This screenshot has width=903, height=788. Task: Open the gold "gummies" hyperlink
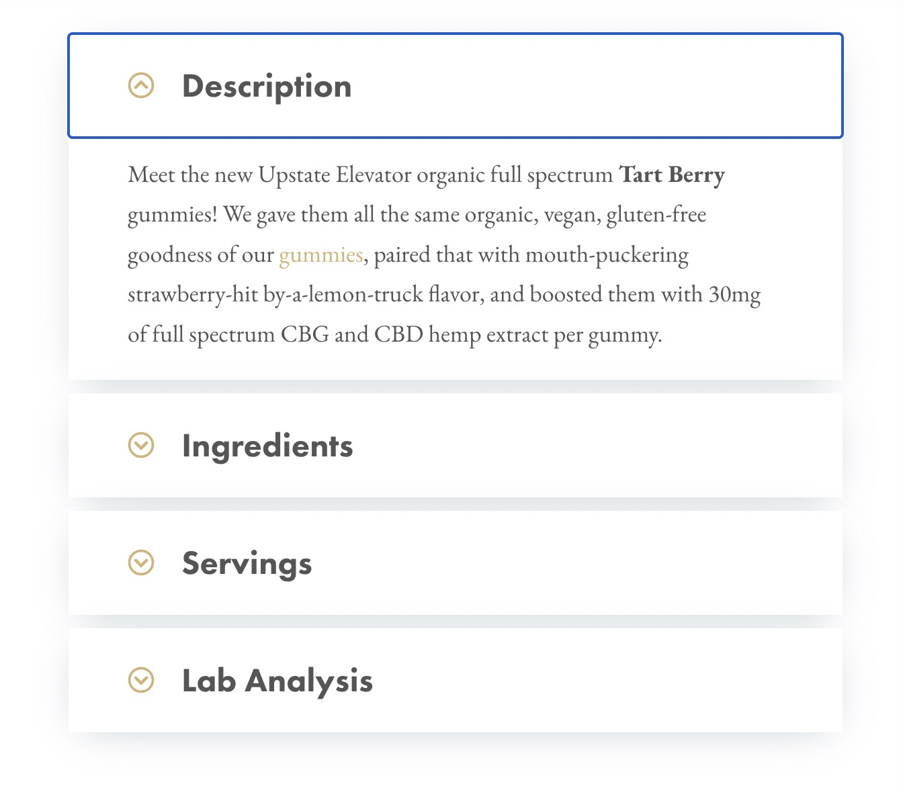click(x=320, y=255)
